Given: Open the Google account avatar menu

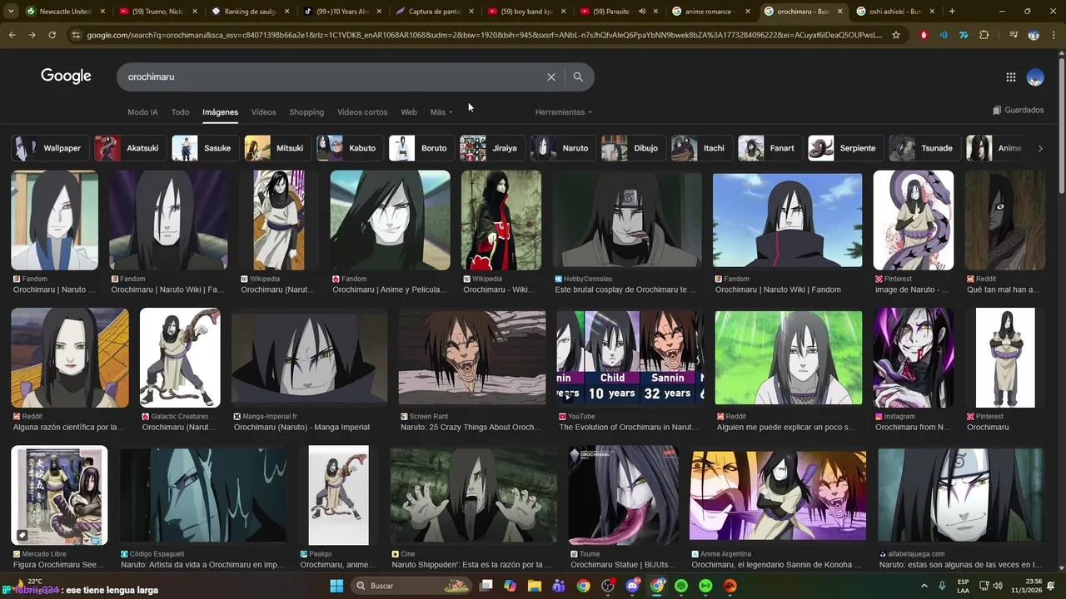Looking at the screenshot, I should pos(1035,77).
